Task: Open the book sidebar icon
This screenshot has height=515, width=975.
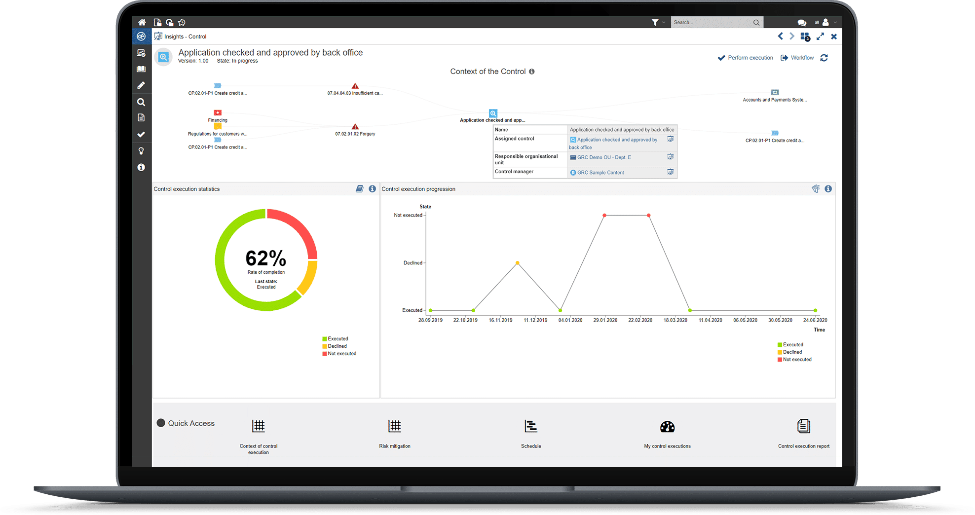Action: (141, 69)
